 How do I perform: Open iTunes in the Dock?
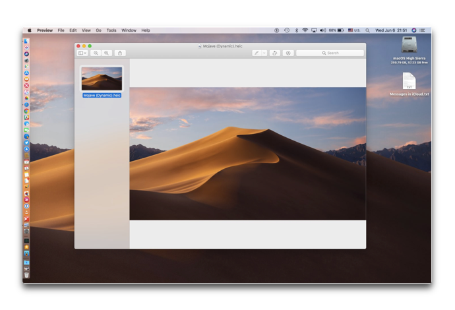(26, 92)
